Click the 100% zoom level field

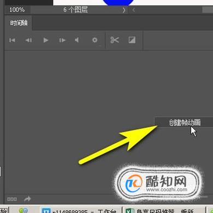click(x=17, y=10)
